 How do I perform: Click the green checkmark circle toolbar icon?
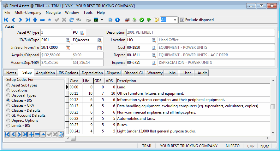(142, 20)
